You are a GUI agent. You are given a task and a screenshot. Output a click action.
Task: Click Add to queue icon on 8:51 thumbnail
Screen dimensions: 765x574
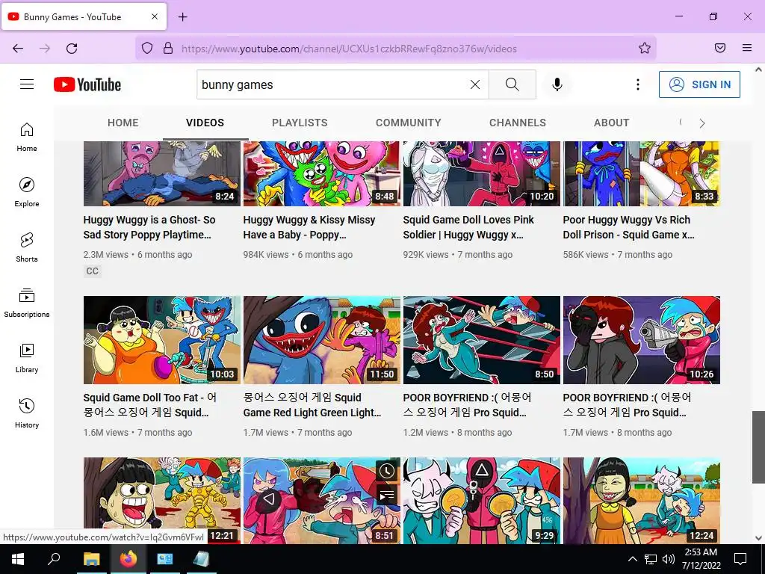[x=386, y=495]
